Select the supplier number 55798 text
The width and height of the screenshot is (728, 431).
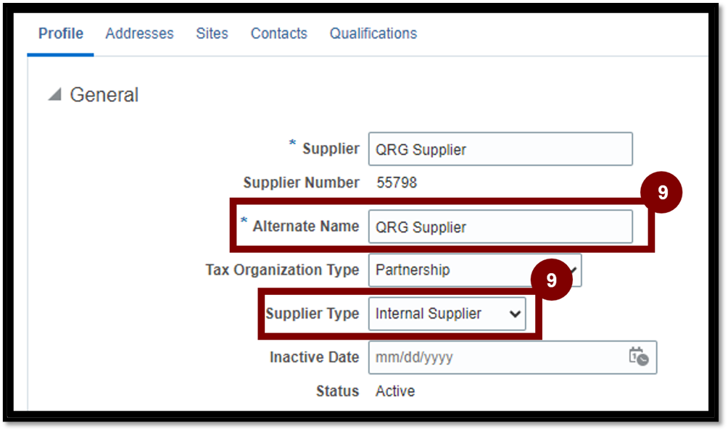[x=397, y=183]
